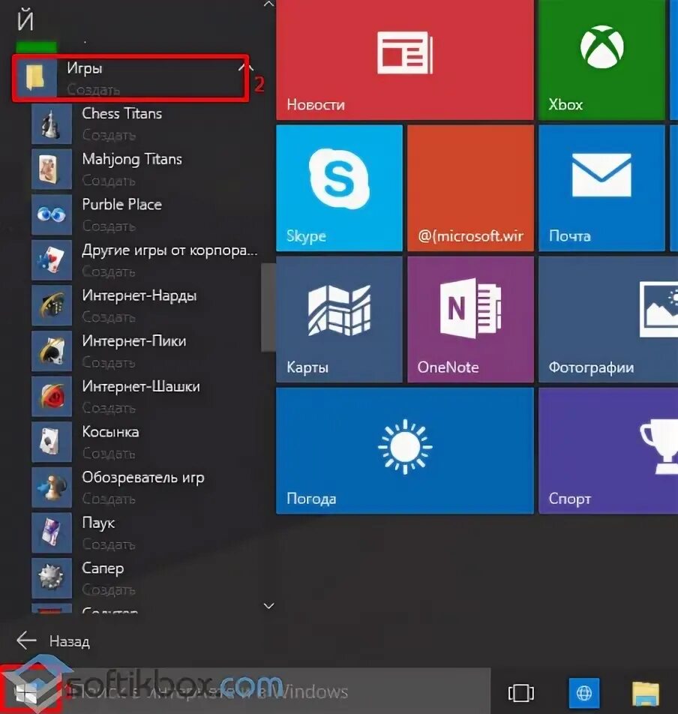Screen dimensions: 678x714
Task: Open the globe browser taskbar icon
Action: pyautogui.click(x=584, y=693)
